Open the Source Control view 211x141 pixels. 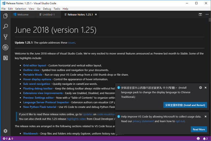(5, 37)
